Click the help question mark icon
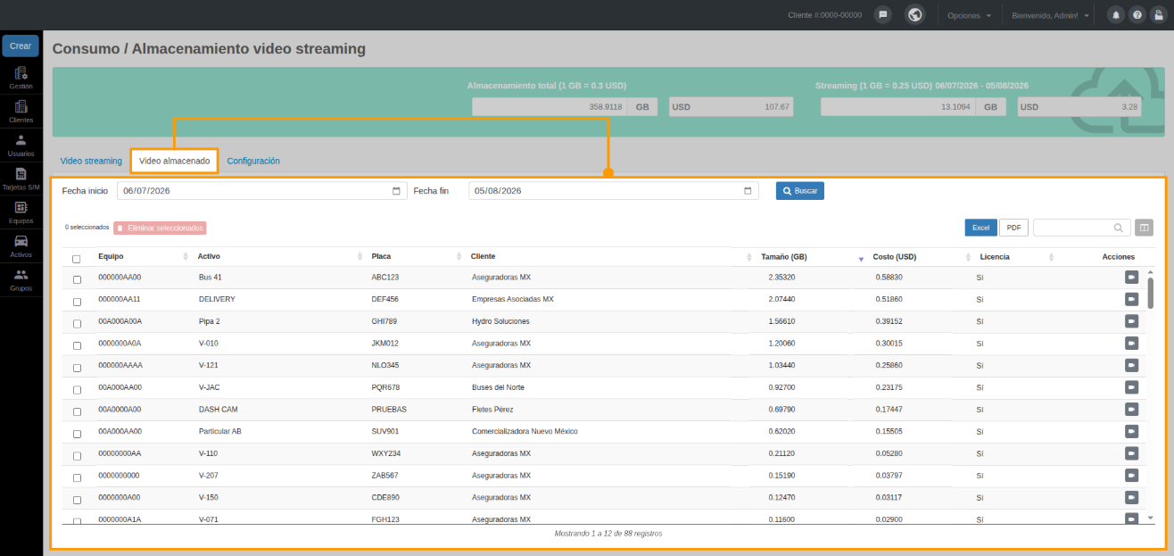 [1137, 15]
